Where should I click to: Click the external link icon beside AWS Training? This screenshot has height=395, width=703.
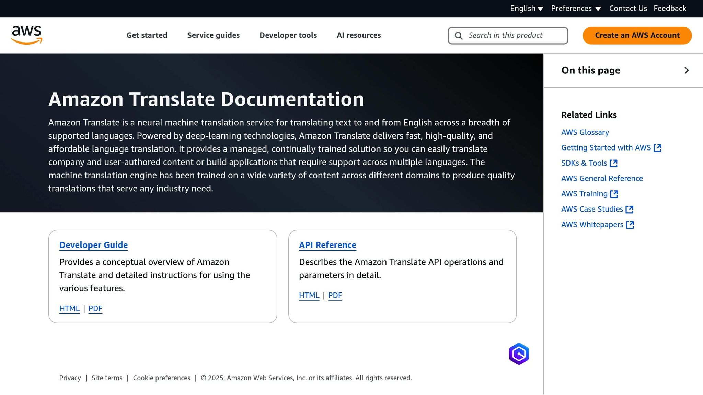[614, 194]
